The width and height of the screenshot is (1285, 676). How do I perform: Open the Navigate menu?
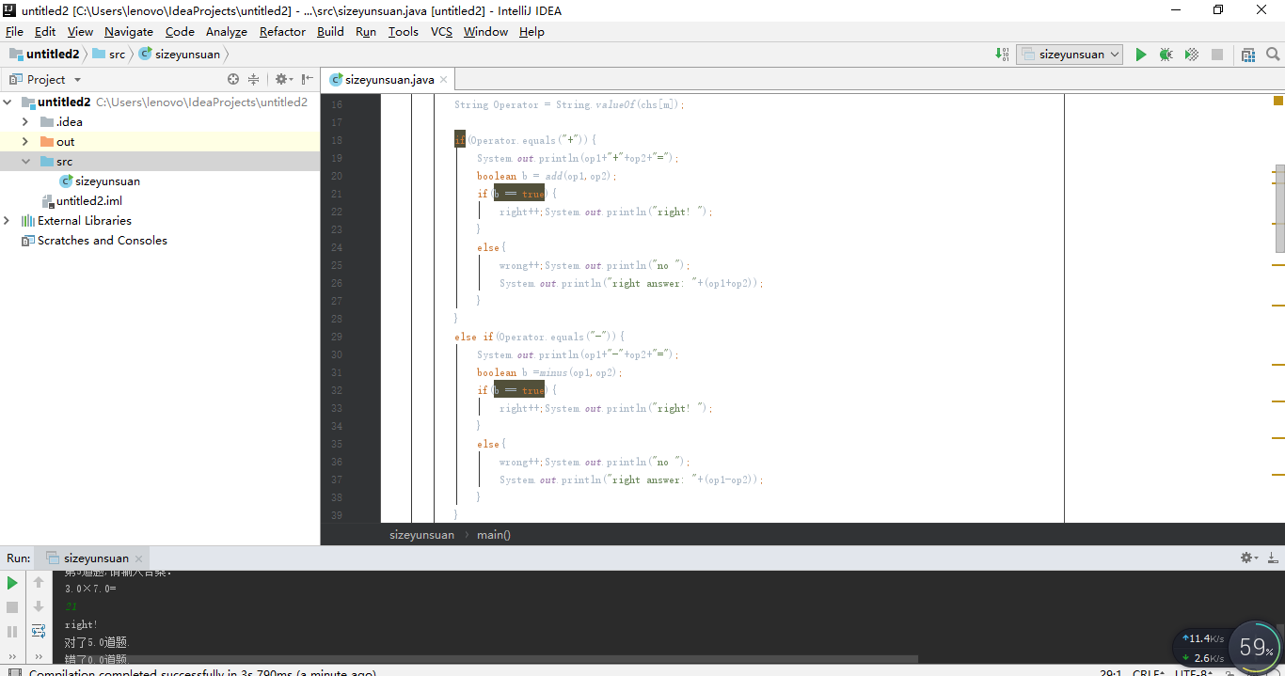(129, 32)
